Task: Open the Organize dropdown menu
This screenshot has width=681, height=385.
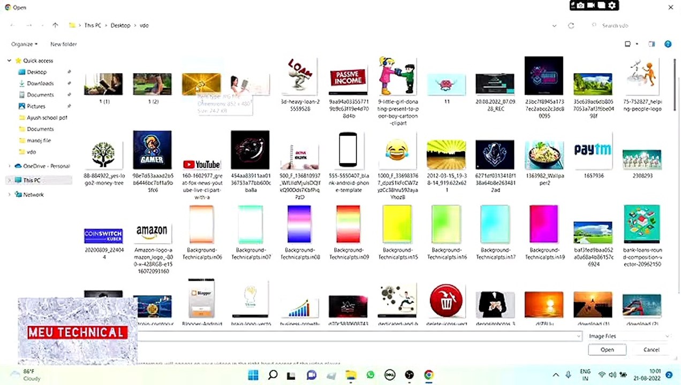Action: click(24, 44)
